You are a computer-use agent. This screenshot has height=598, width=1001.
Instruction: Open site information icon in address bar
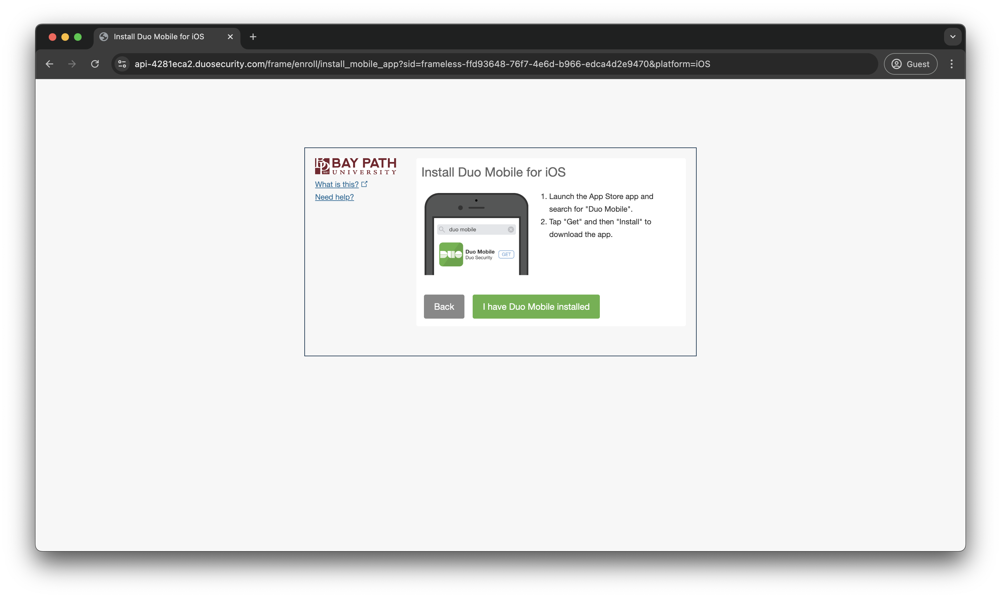click(x=122, y=64)
